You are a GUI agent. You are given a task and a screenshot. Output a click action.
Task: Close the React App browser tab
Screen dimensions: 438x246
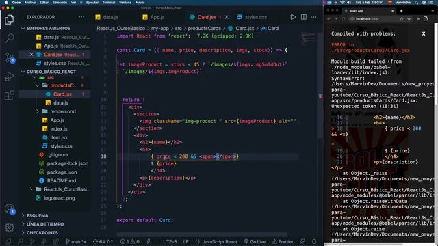click(392, 11)
